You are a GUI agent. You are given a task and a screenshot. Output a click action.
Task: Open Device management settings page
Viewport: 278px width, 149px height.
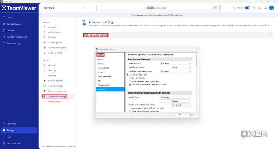tap(57, 91)
